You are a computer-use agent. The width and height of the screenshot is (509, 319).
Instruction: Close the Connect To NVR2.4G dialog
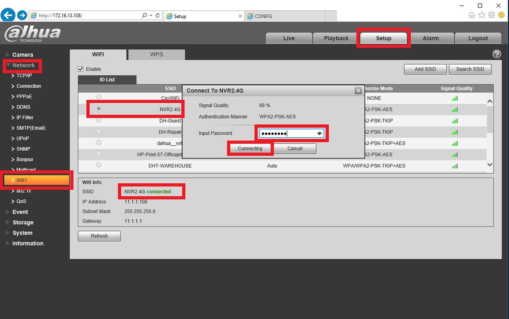coord(358,90)
